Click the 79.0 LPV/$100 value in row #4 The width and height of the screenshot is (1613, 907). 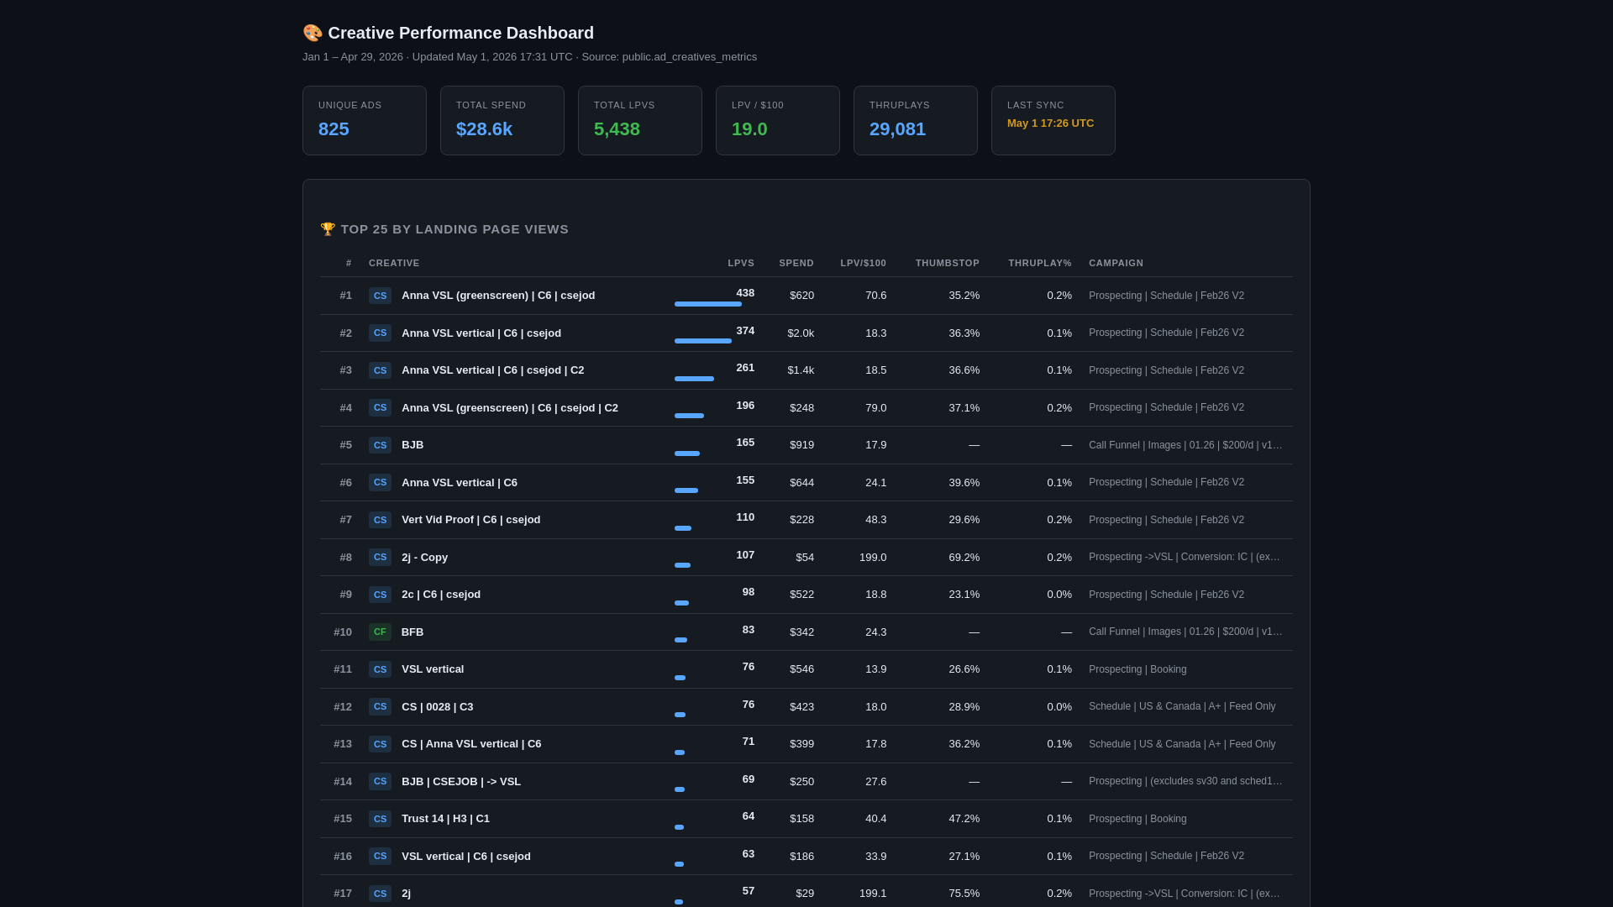(x=876, y=408)
